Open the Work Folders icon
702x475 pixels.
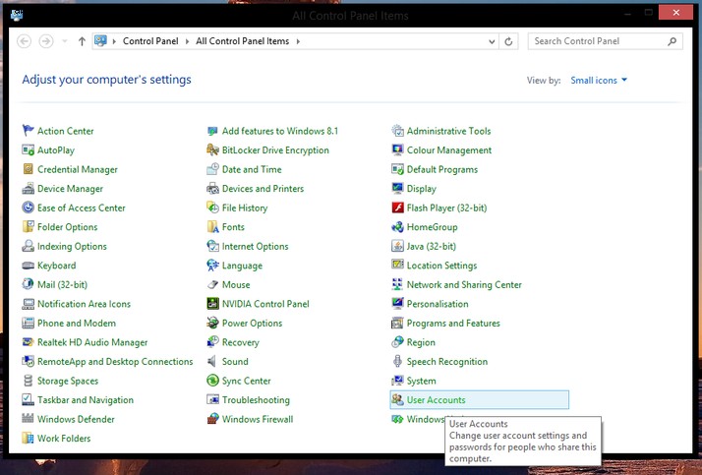pyautogui.click(x=28, y=439)
